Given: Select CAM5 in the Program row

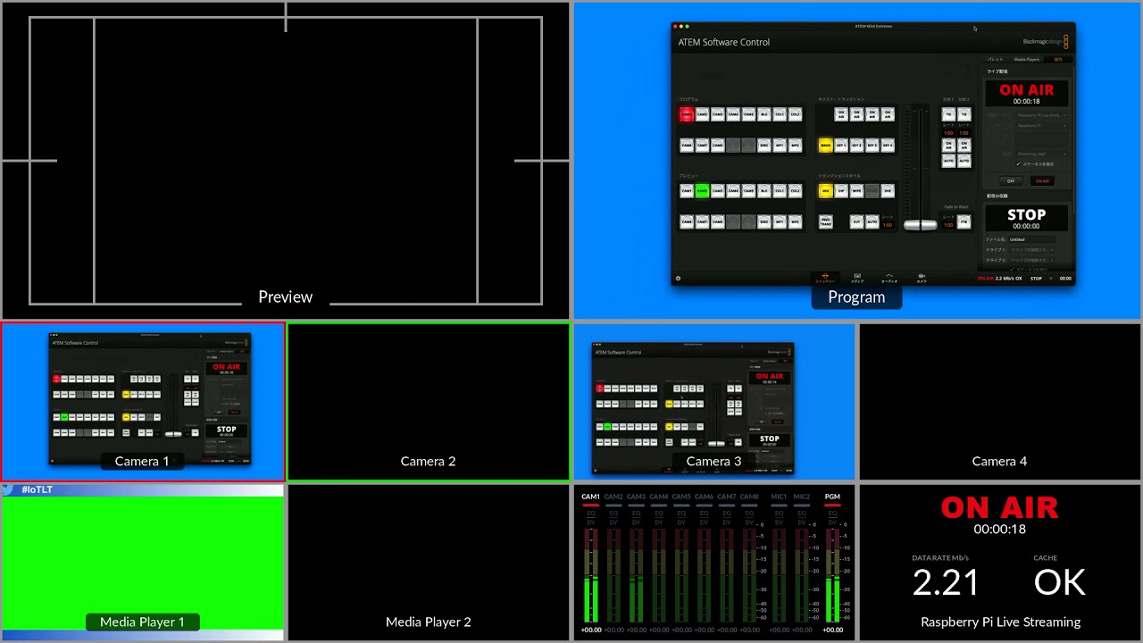Looking at the screenshot, I should [x=748, y=114].
